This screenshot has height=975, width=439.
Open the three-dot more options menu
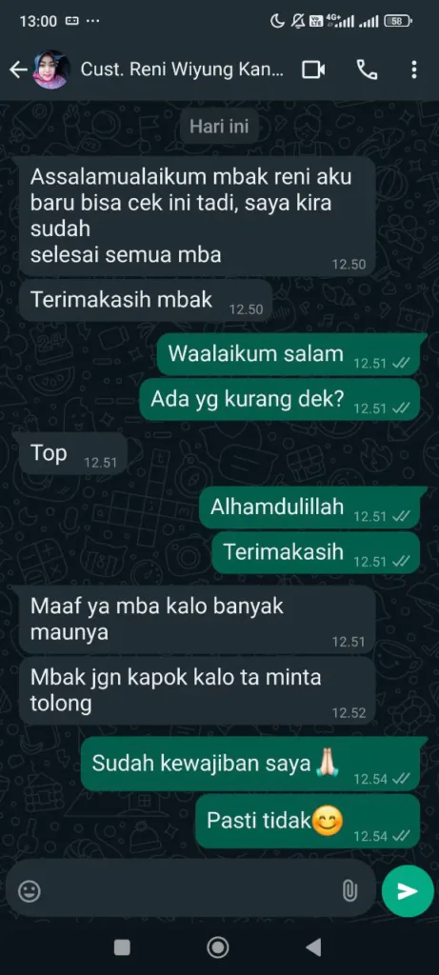[414, 70]
